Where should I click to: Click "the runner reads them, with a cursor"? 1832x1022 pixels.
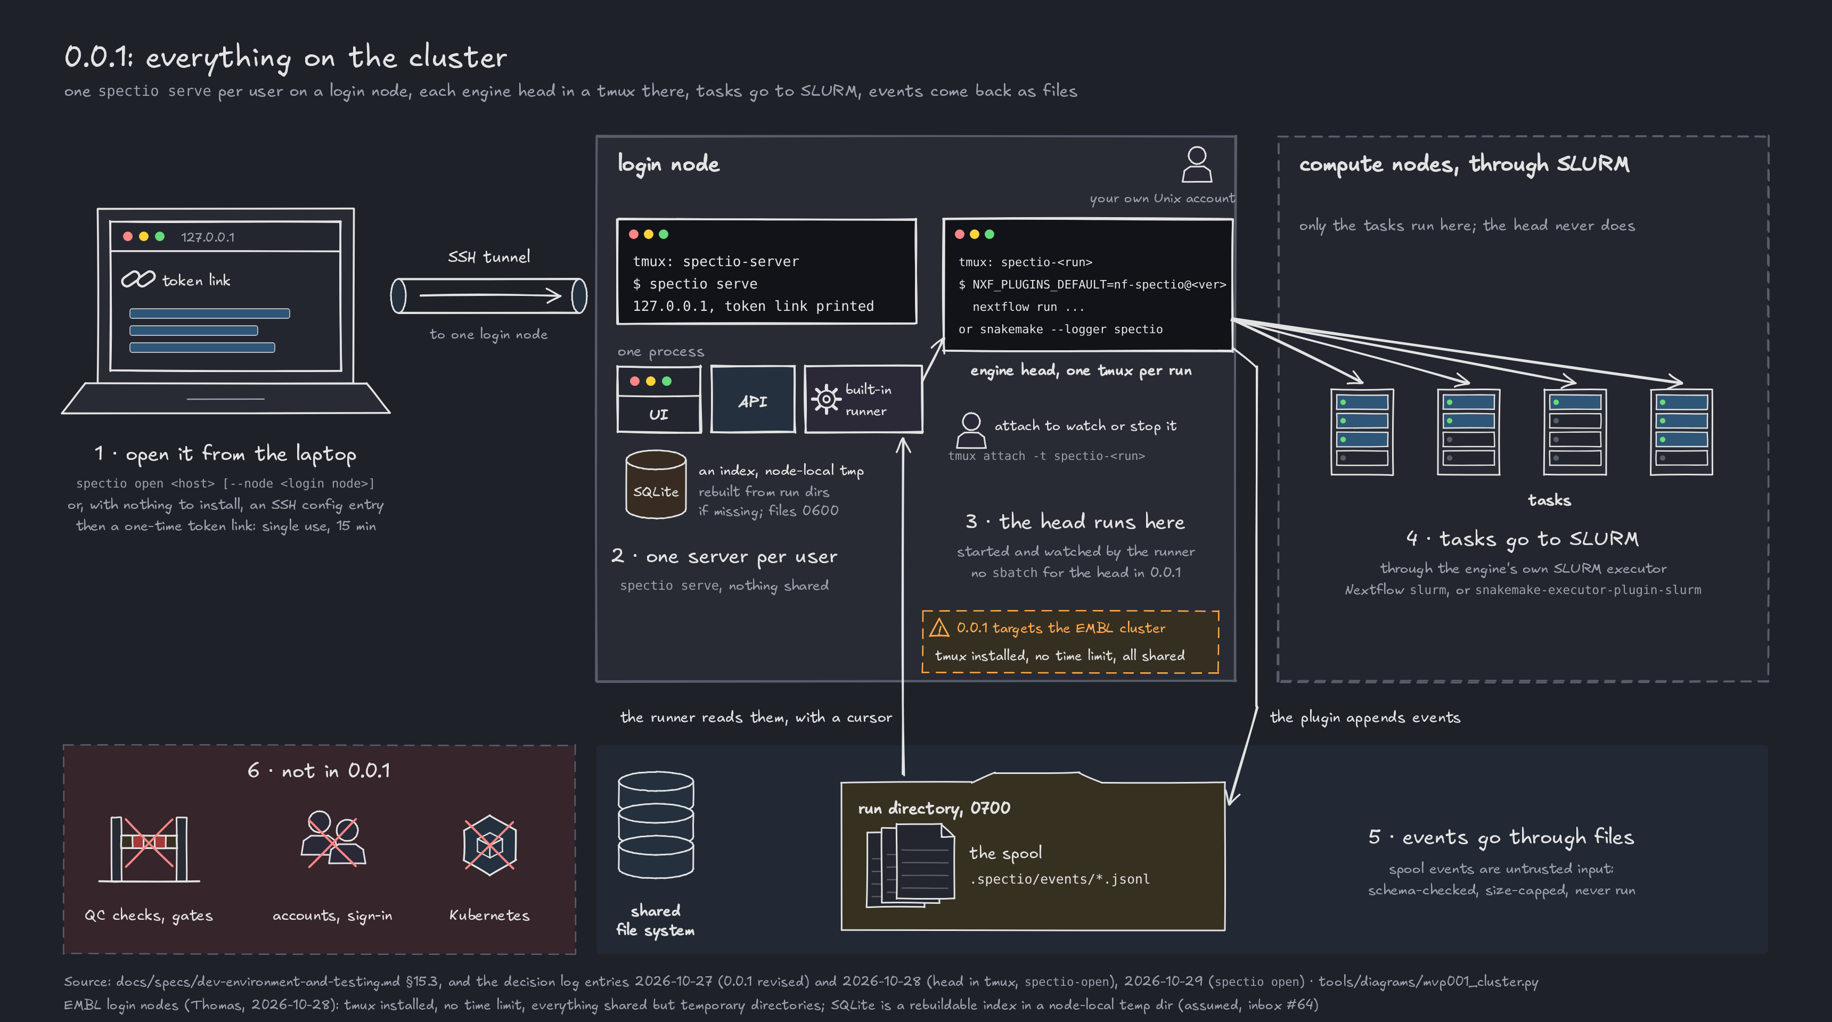tap(756, 717)
